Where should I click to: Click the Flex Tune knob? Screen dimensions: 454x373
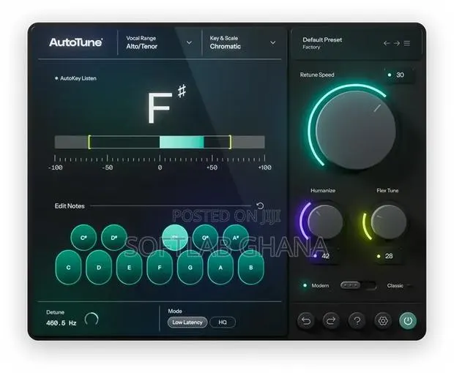pos(389,222)
